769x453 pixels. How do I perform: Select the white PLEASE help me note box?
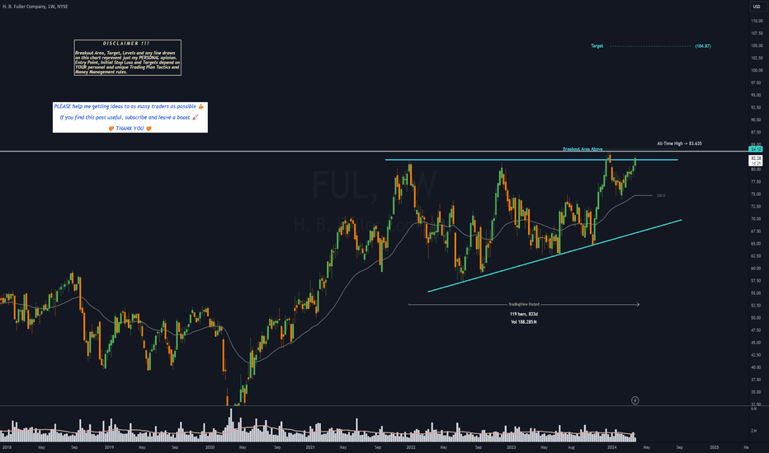point(130,117)
